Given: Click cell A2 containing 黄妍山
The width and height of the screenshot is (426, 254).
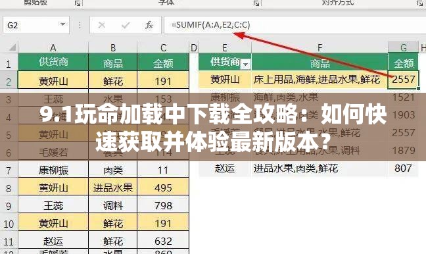Looking at the screenshot, I should click(x=53, y=80).
